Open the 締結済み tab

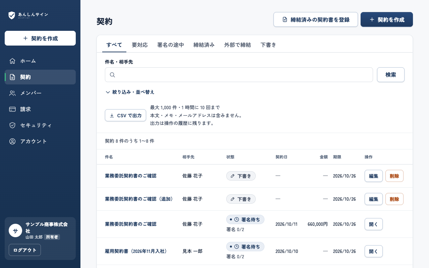tap(204, 45)
